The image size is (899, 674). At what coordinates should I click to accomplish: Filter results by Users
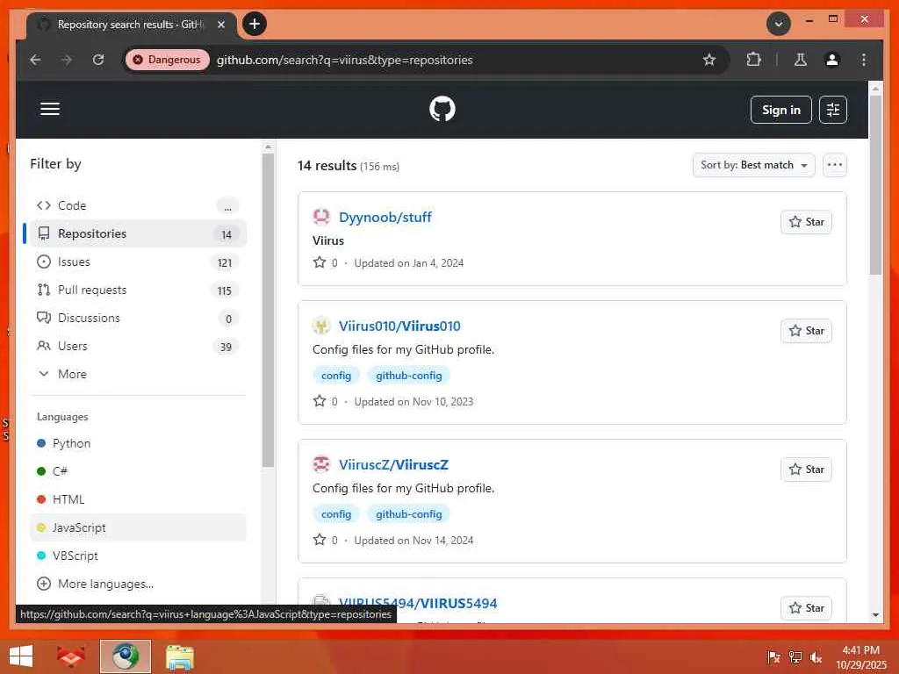(x=138, y=346)
